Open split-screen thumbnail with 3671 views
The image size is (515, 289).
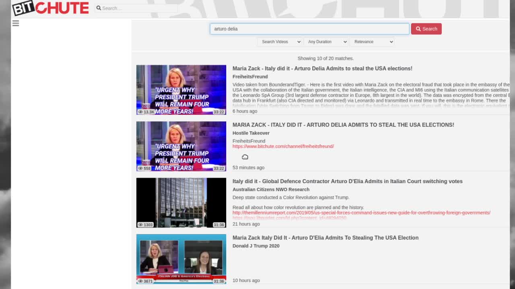pos(181,259)
